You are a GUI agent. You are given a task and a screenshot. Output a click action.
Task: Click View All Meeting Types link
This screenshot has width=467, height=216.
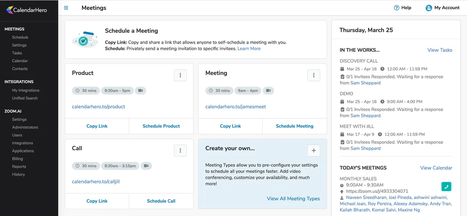point(293,198)
